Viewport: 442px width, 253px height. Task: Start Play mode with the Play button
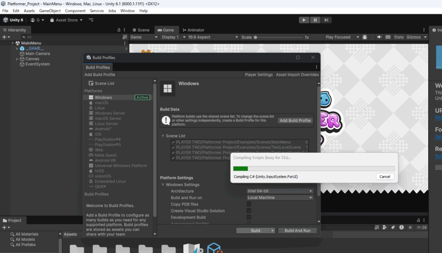pyautogui.click(x=304, y=20)
